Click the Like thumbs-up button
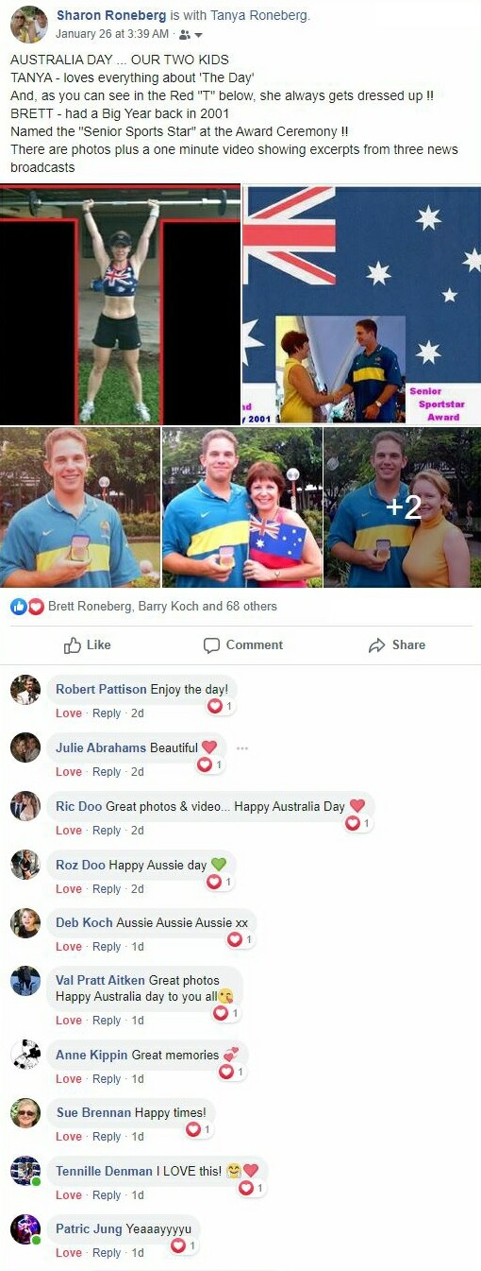 tap(87, 645)
